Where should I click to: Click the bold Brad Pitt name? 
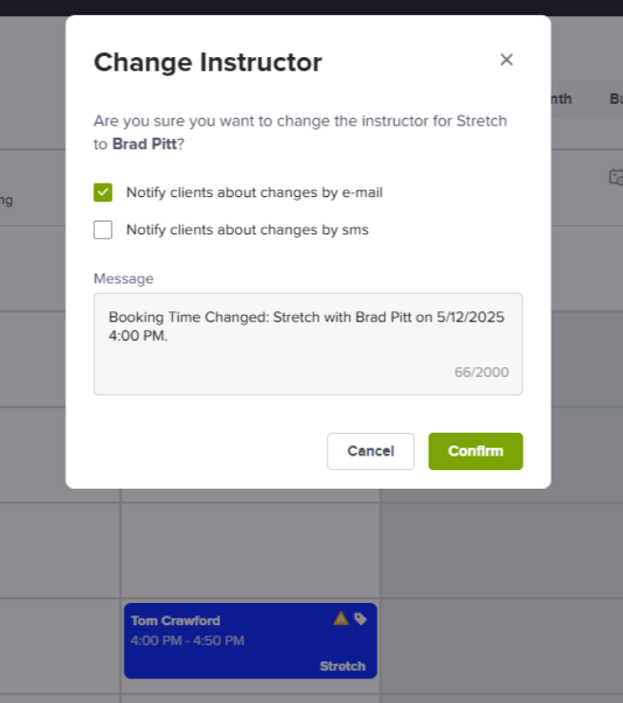coord(145,144)
